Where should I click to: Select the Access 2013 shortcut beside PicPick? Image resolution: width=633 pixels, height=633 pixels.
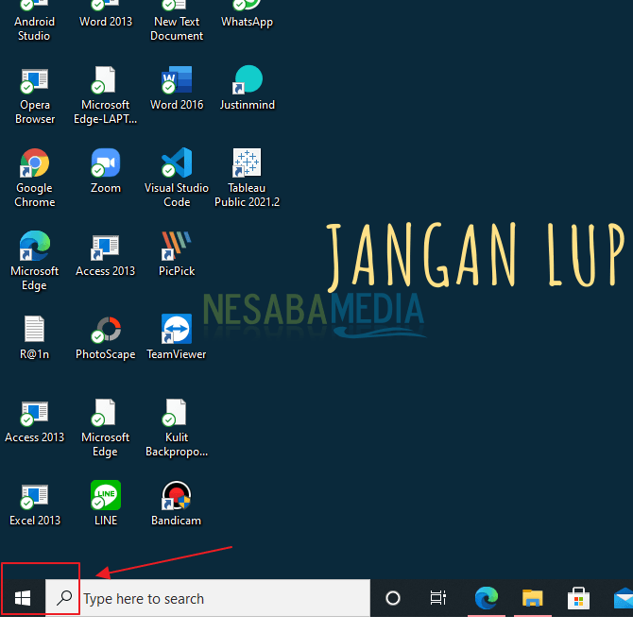click(x=106, y=255)
